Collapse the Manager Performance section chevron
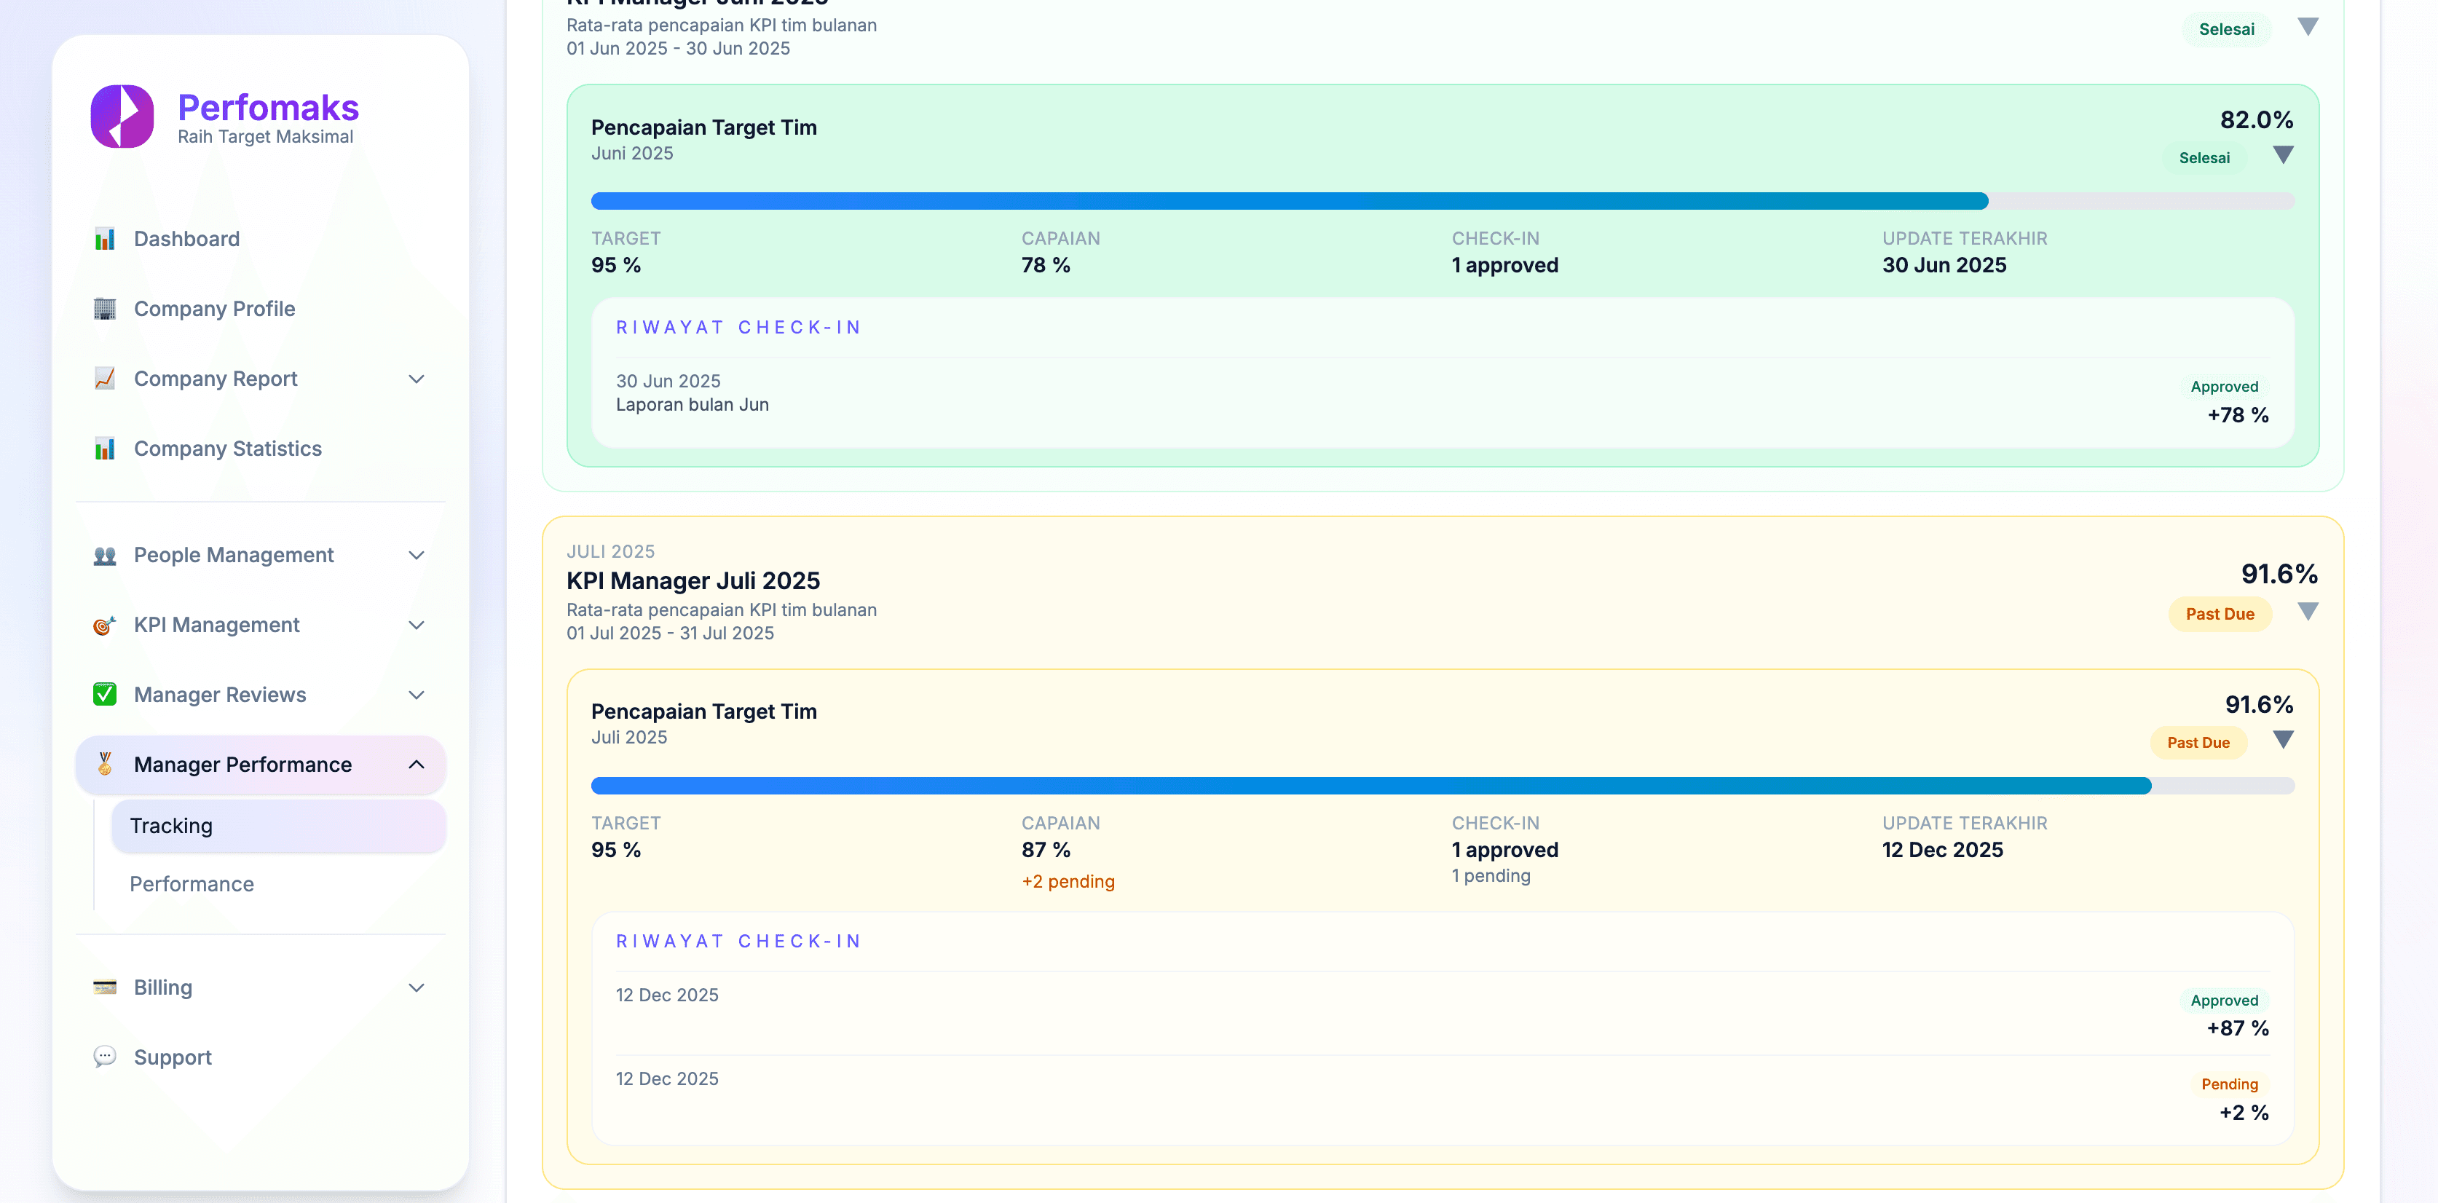The width and height of the screenshot is (2438, 1203). pyautogui.click(x=417, y=764)
